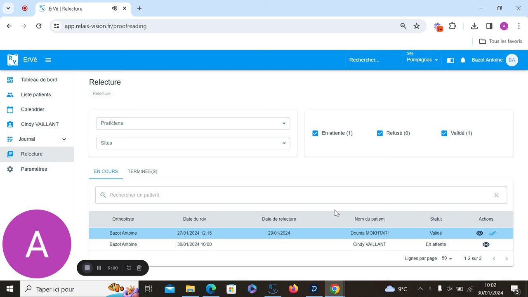Screen dimensions: 528x297
Task: Uncheck the Validé (1) filter
Action: coord(444,133)
